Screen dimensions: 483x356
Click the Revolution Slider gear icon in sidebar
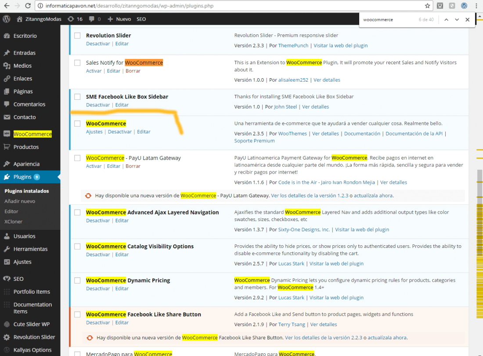pos(7,337)
